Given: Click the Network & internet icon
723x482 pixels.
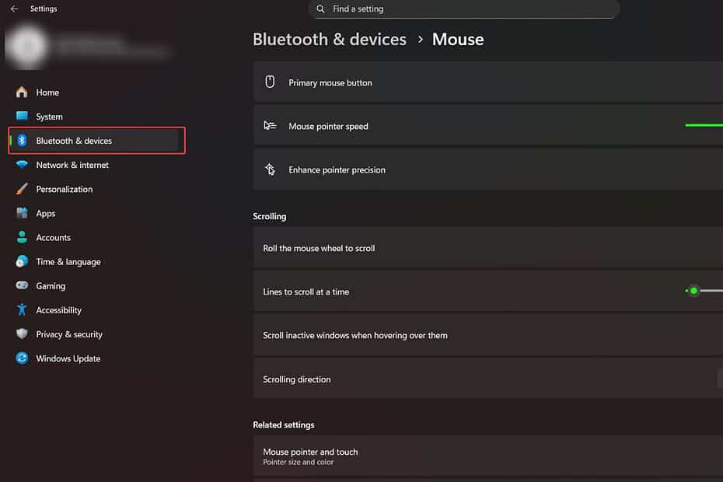Looking at the screenshot, I should click(22, 165).
